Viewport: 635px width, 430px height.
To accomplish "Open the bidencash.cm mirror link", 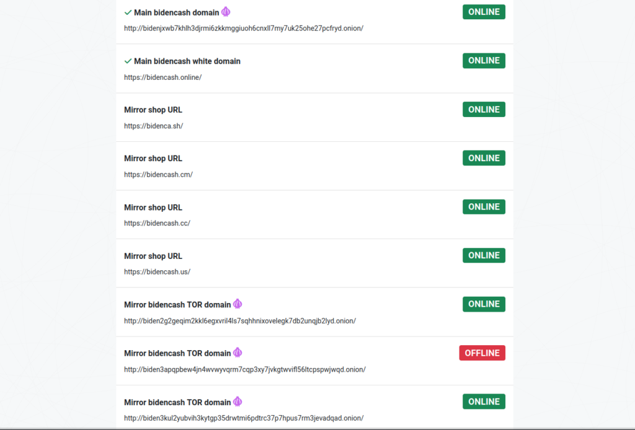I will coord(158,174).
